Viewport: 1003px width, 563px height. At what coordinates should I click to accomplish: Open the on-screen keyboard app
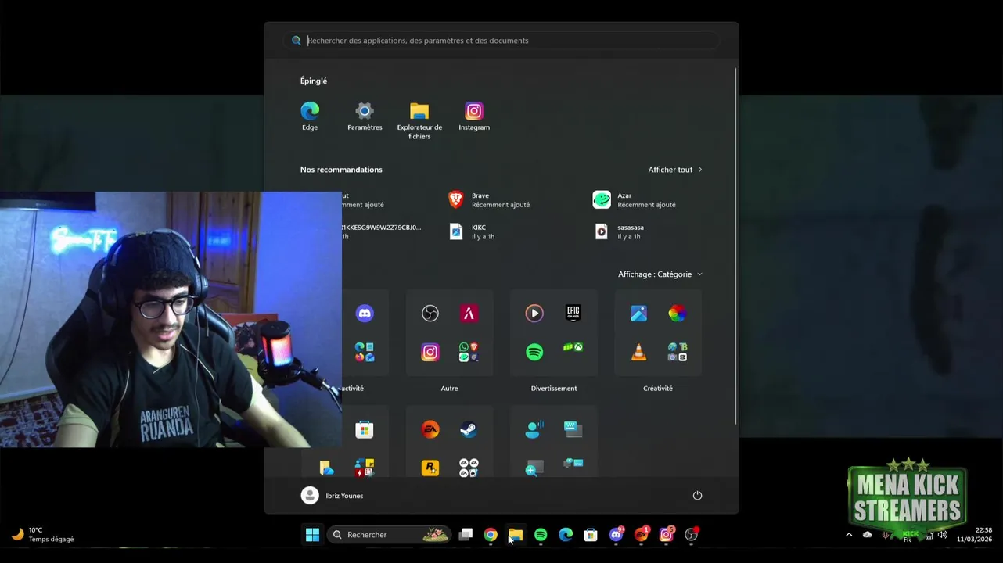tap(573, 429)
